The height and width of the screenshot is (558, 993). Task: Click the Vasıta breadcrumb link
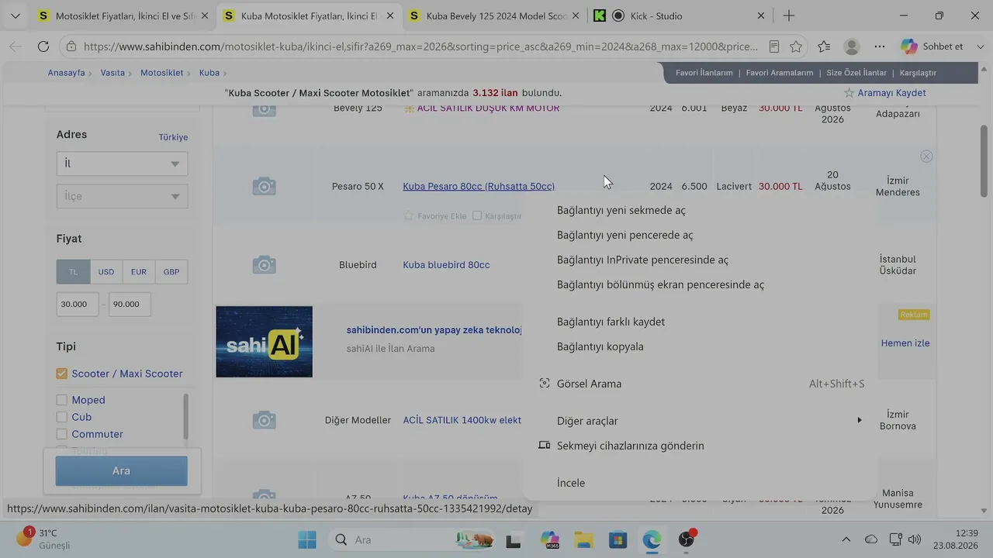112,73
